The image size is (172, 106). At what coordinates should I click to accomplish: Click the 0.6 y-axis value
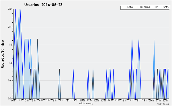tap(10, 81)
